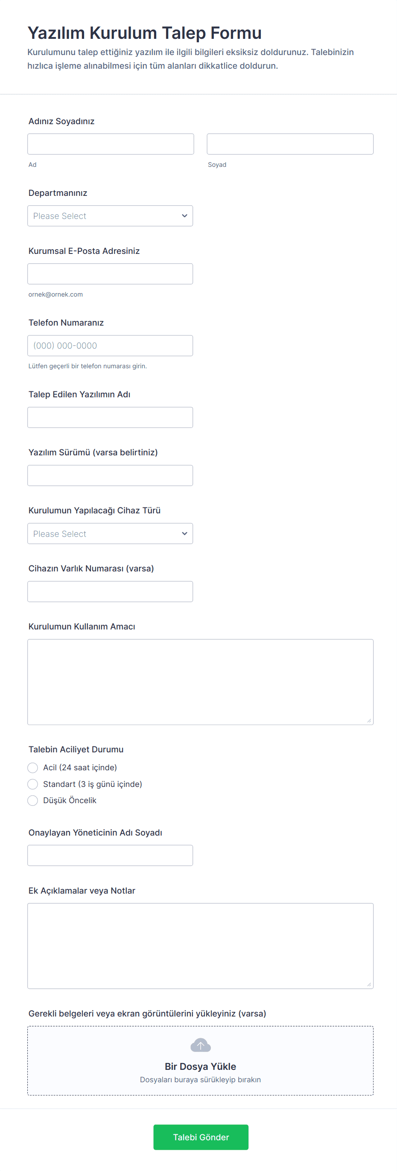Open the Departmanınız dropdown
The width and height of the screenshot is (397, 1171).
coord(110,216)
